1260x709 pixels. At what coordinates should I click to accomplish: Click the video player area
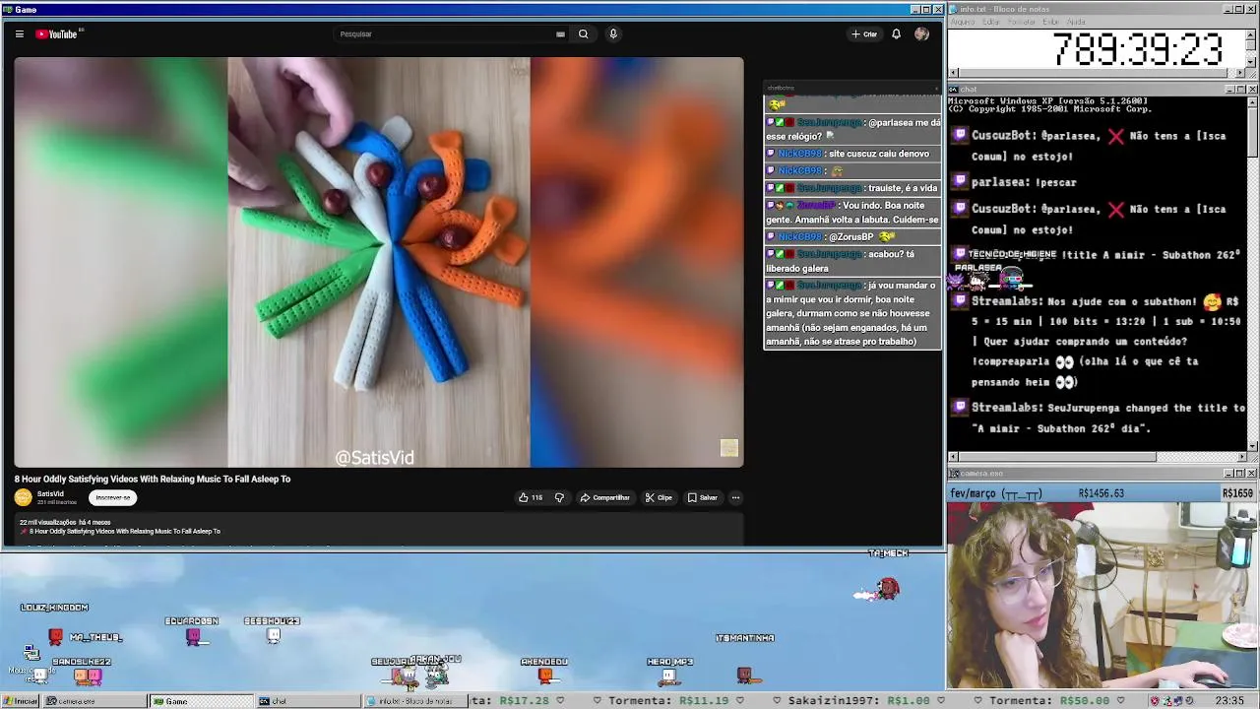pos(379,262)
